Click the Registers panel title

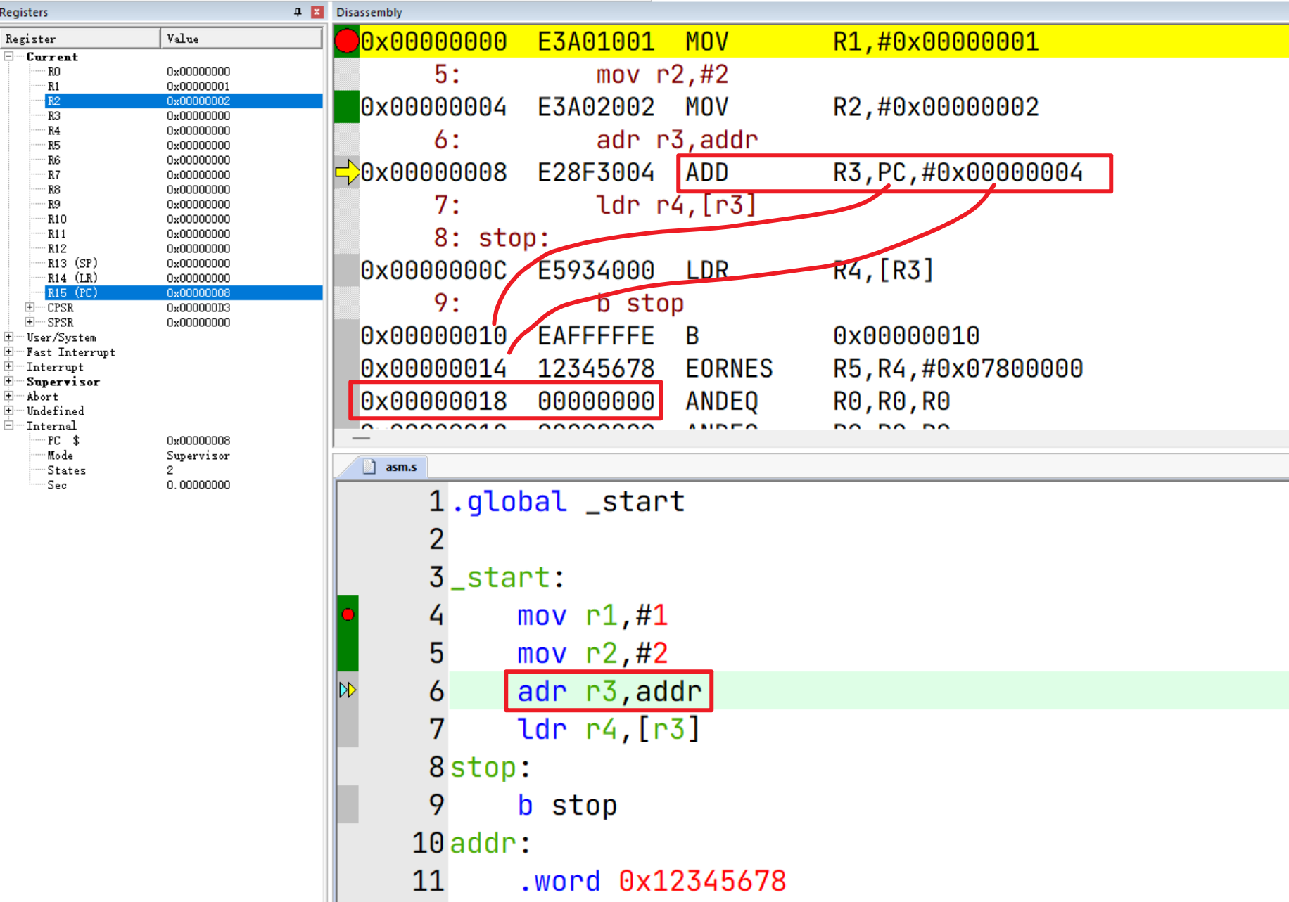[24, 12]
